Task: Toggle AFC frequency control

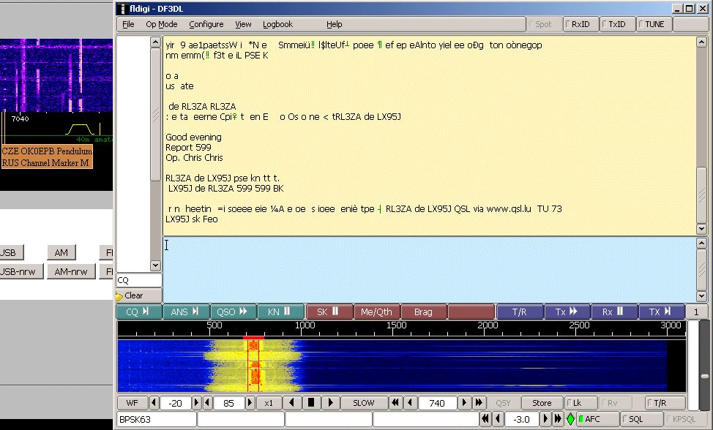Action: [597, 419]
